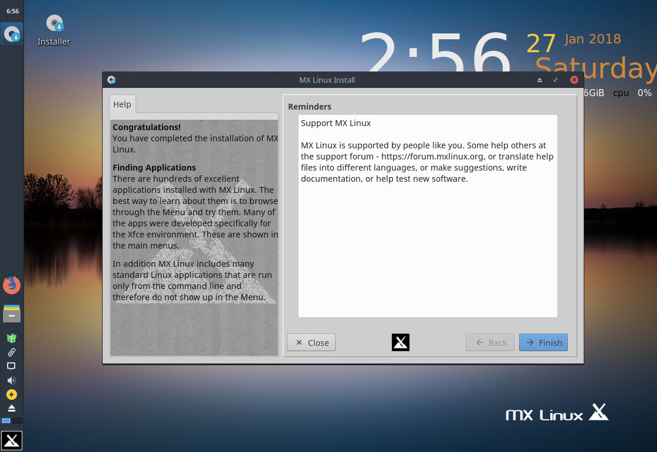Open the volume control icon
The width and height of the screenshot is (657, 452).
pos(11,380)
